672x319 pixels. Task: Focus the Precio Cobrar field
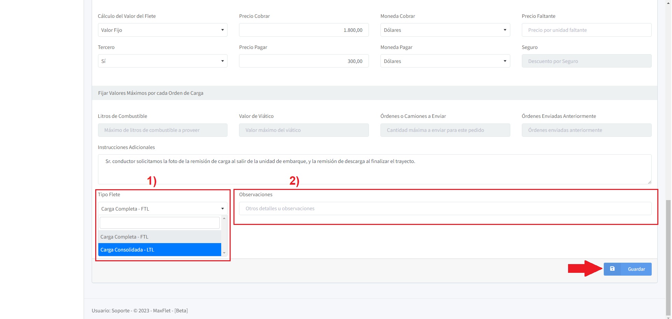tap(303, 30)
